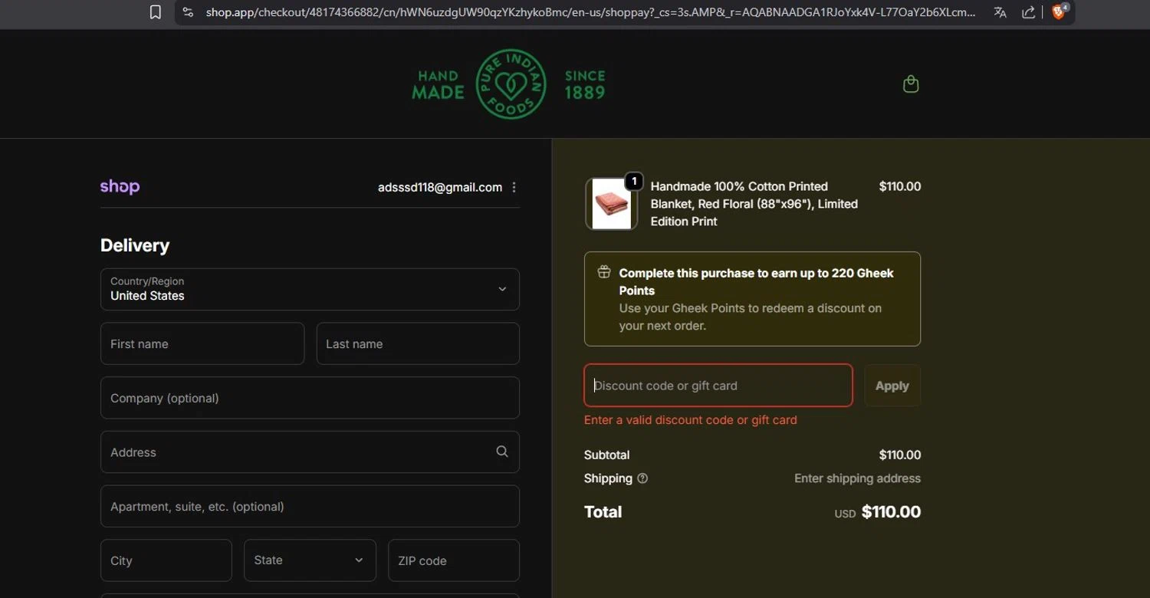This screenshot has width=1150, height=598.
Task: Open the Country/Region dropdown
Action: (310, 289)
